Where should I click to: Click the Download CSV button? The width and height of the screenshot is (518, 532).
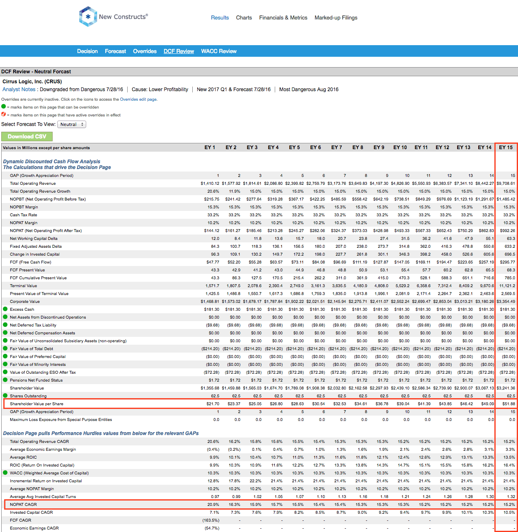(x=27, y=136)
